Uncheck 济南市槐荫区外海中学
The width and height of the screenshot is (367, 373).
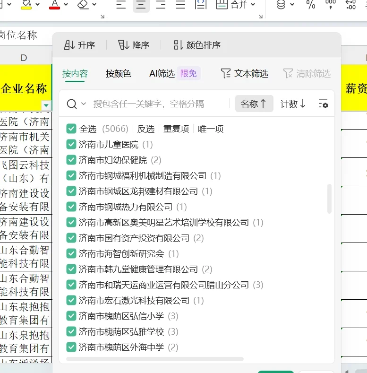[x=71, y=347]
